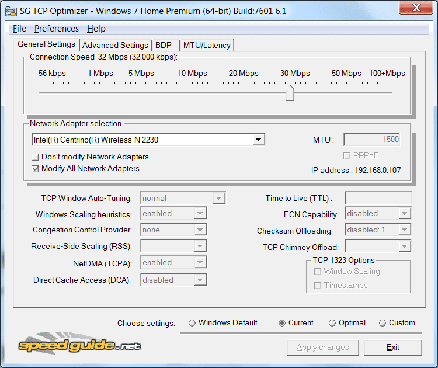
Task: Click the Apply changes button
Action: click(x=322, y=348)
